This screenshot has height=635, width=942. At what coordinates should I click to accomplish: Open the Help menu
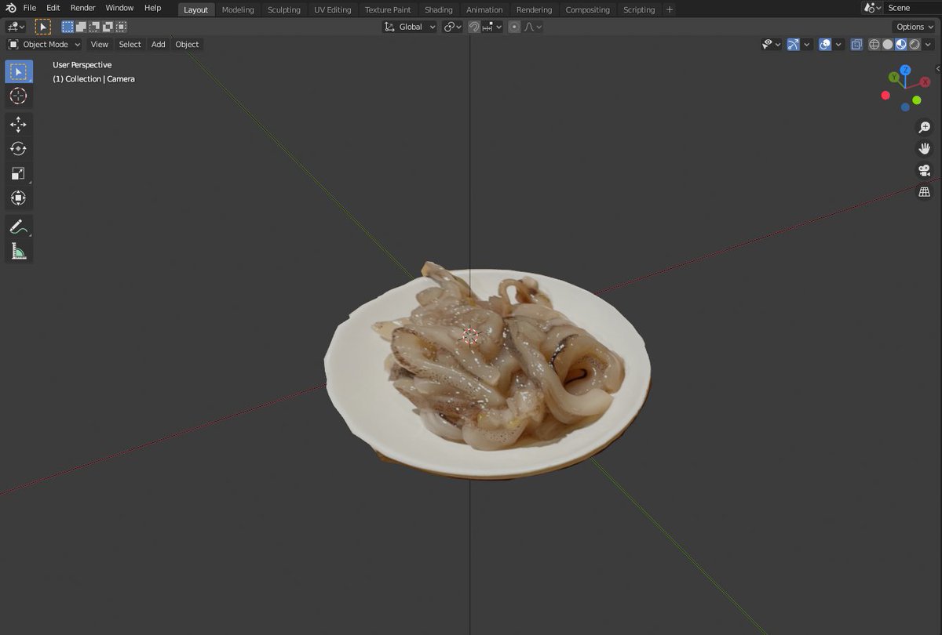(152, 8)
